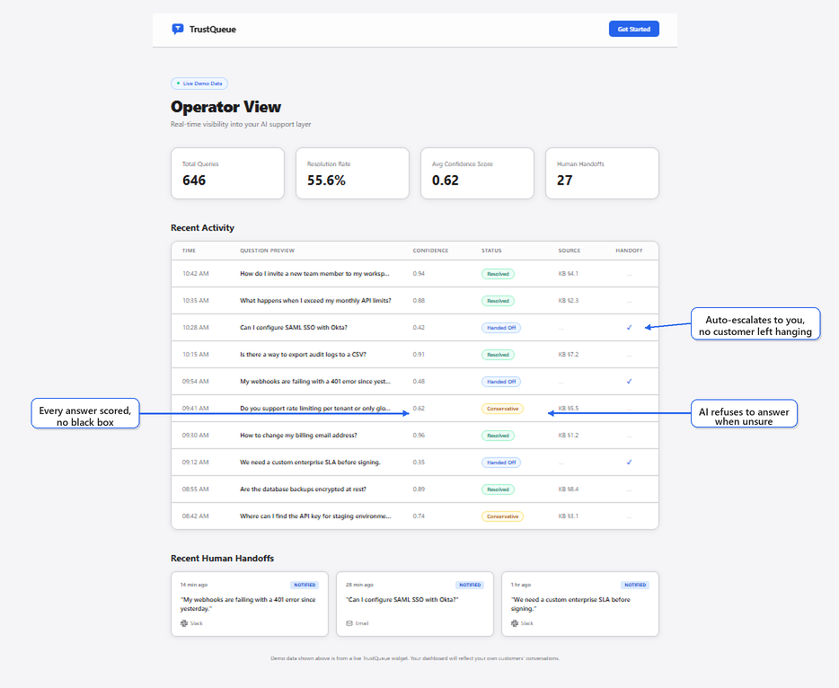Click the SOURCE column header
This screenshot has width=839, height=688.
[570, 251]
